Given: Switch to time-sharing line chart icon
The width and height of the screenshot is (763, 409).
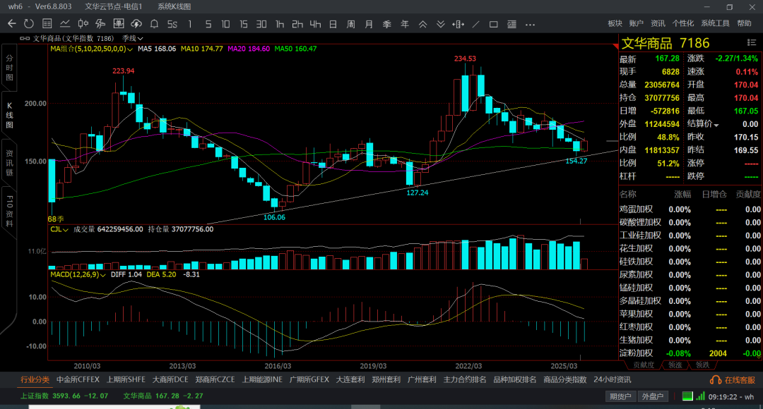Looking at the screenshot, I should click(x=65, y=24).
